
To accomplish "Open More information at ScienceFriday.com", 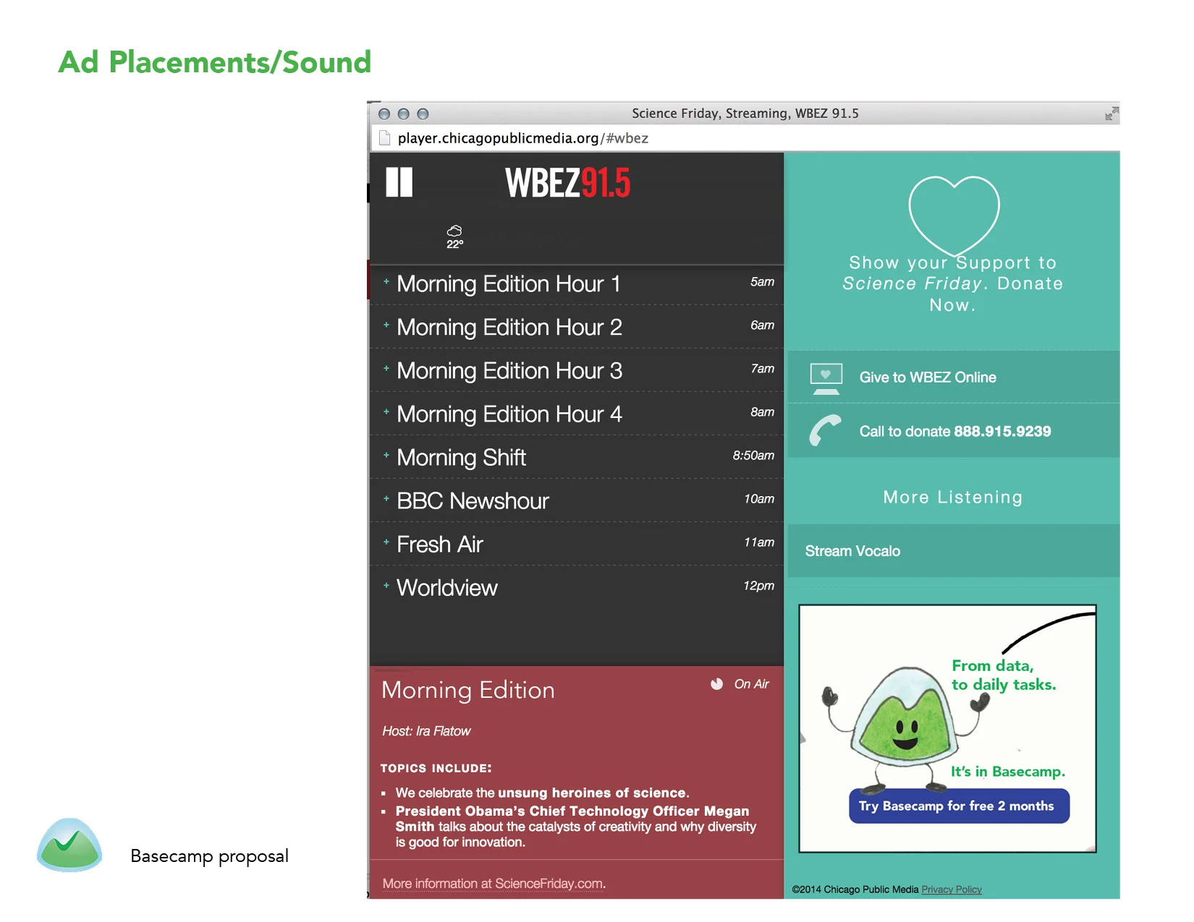I will (x=494, y=884).
